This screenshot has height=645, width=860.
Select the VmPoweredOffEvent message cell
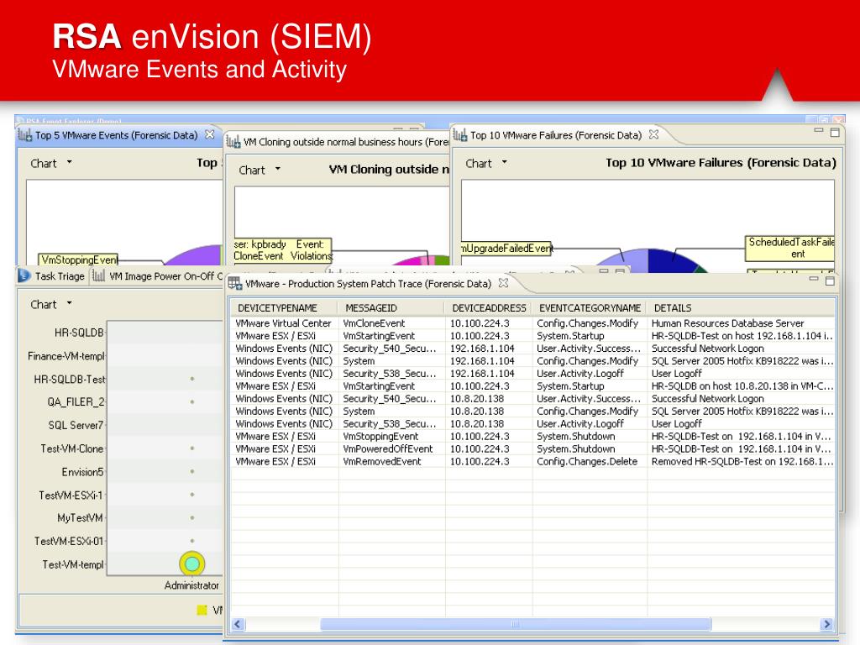(x=388, y=449)
